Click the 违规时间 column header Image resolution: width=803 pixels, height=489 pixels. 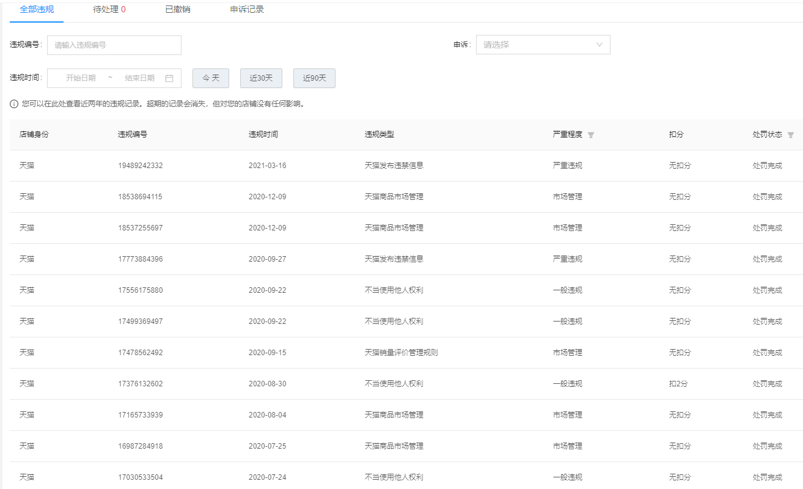click(263, 134)
